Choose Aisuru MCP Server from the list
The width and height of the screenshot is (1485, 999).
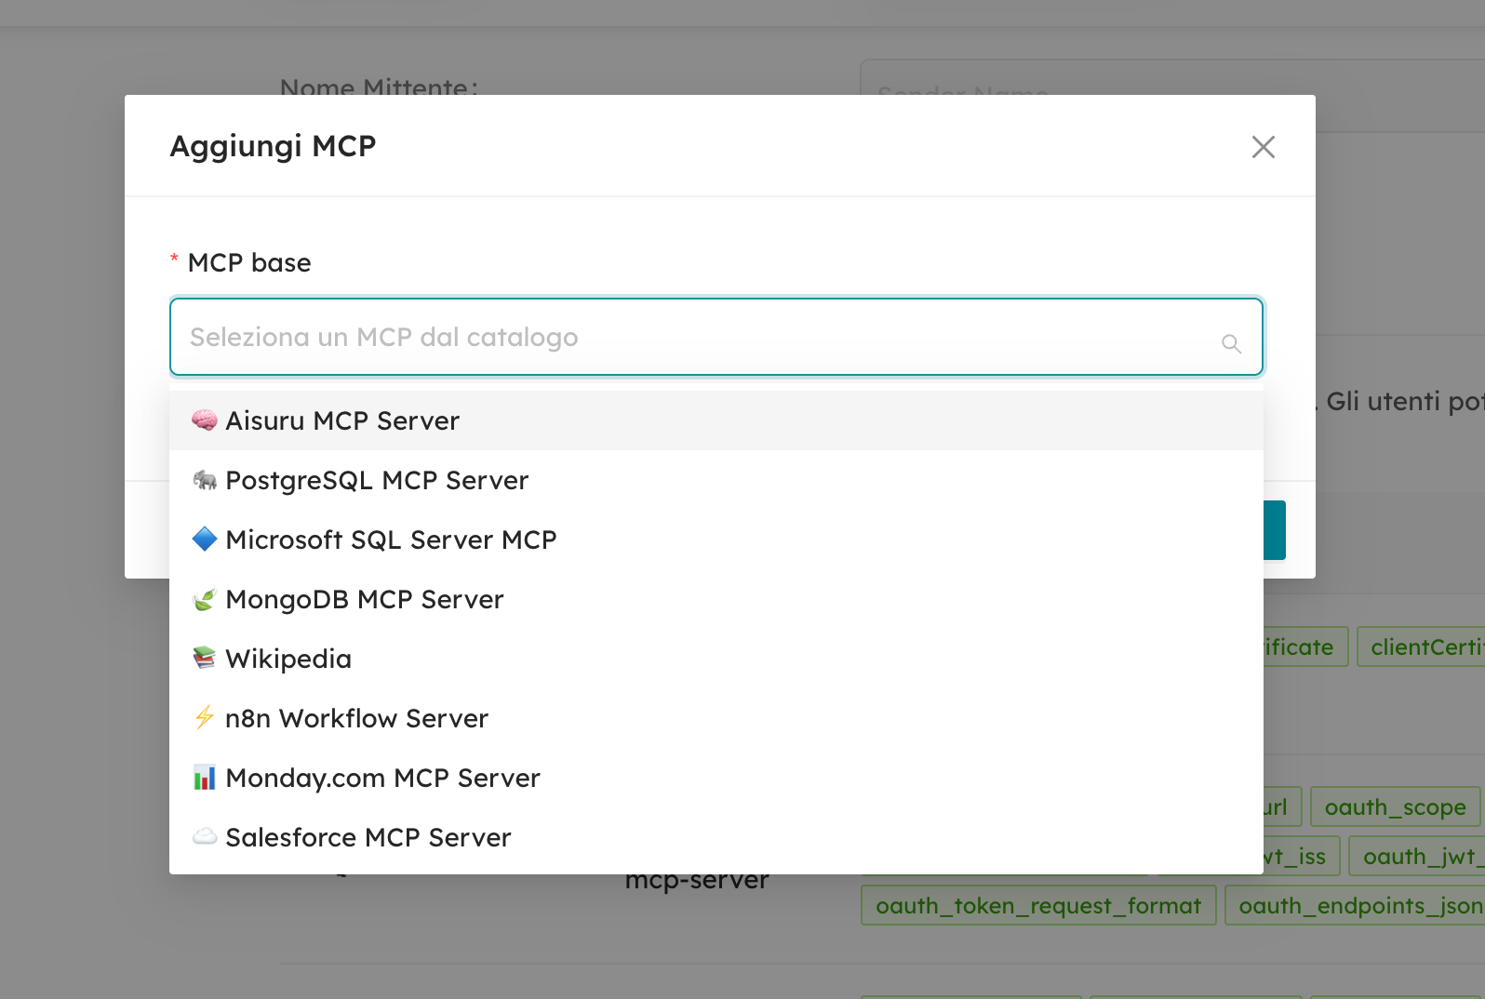tap(716, 420)
